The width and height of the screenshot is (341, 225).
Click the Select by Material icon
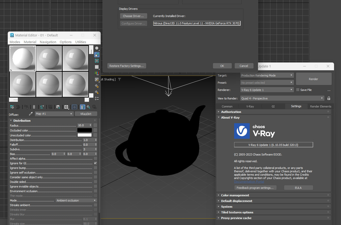pos(97,92)
